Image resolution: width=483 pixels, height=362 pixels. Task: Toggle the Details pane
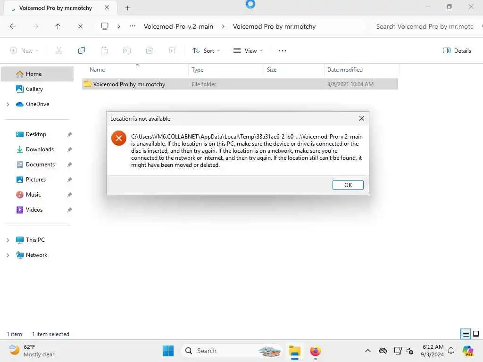[x=457, y=50]
